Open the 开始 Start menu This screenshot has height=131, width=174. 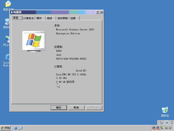point(5,128)
